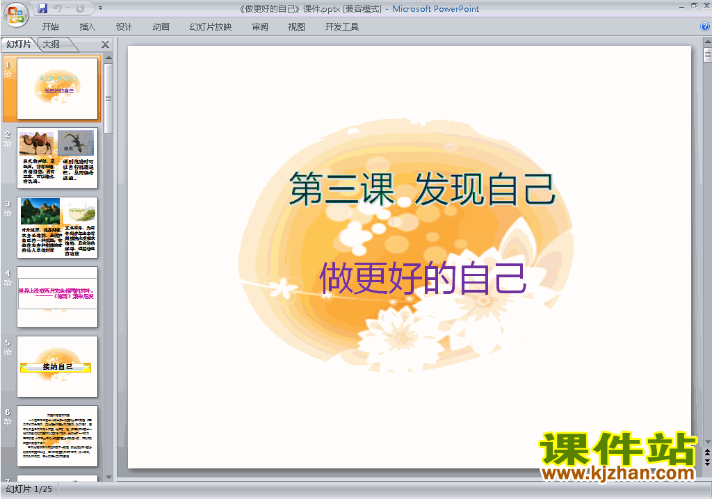712x499 pixels.
Task: Switch to the 大纲 outline tab
Action: 51,44
